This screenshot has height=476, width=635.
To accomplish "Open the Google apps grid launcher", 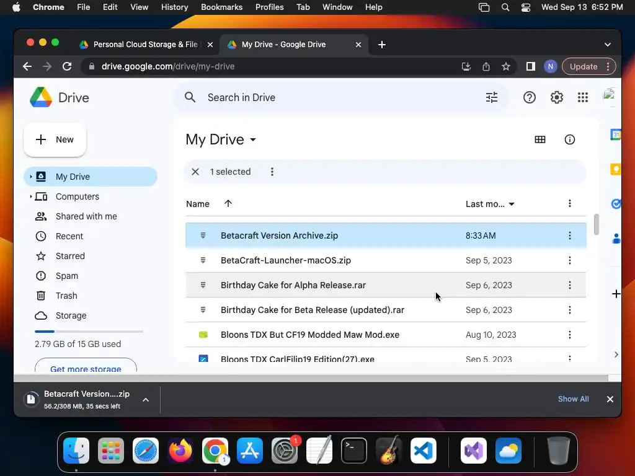I will tap(582, 97).
